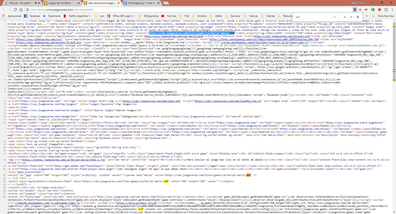Go back to the previous page

pos(3,10)
